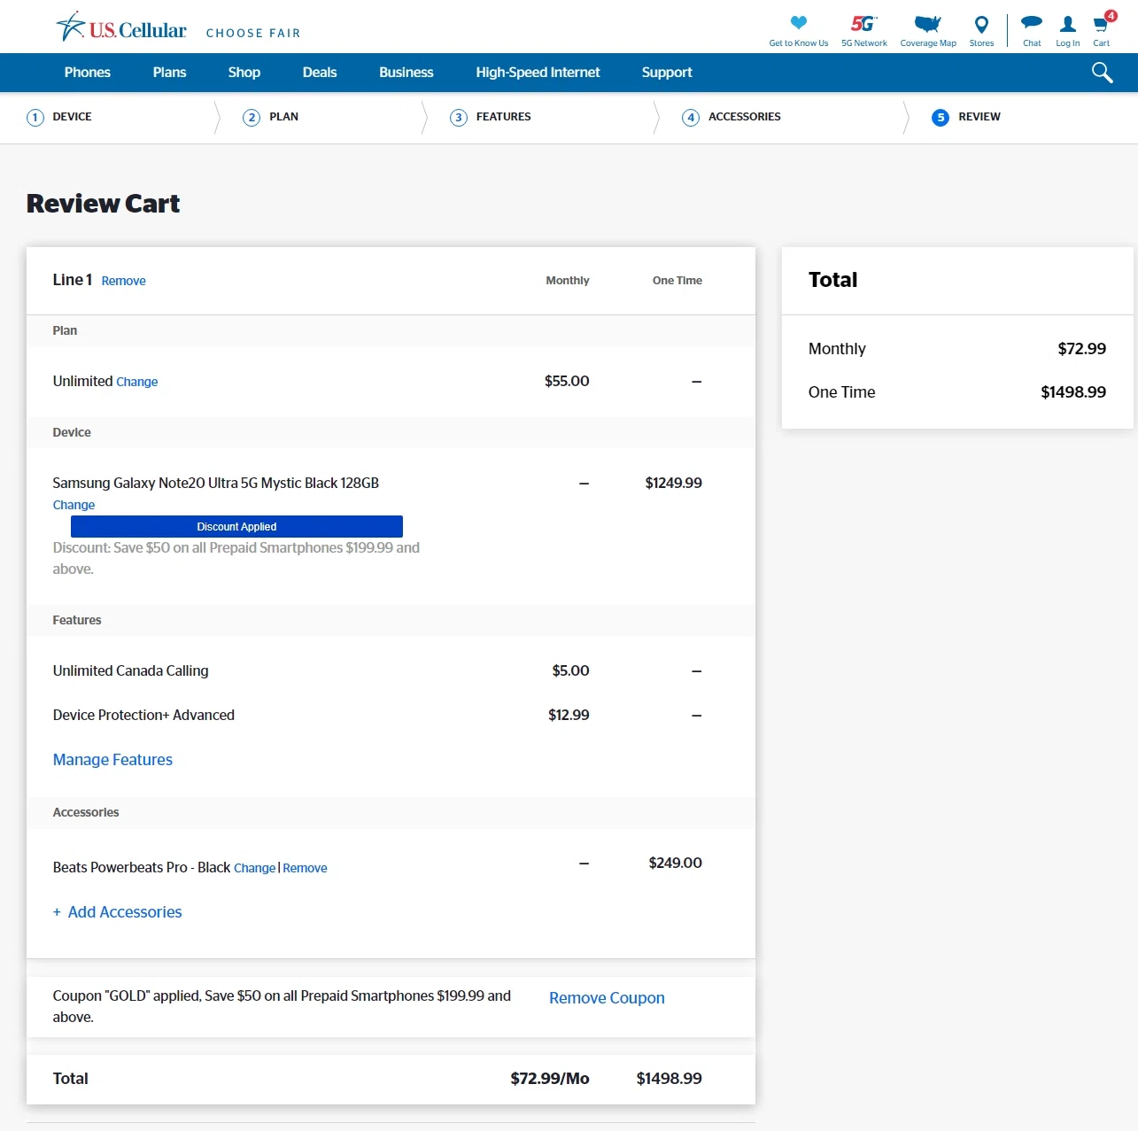Click the US Cellular logo
Image resolution: width=1138 pixels, height=1131 pixels.
point(121,27)
